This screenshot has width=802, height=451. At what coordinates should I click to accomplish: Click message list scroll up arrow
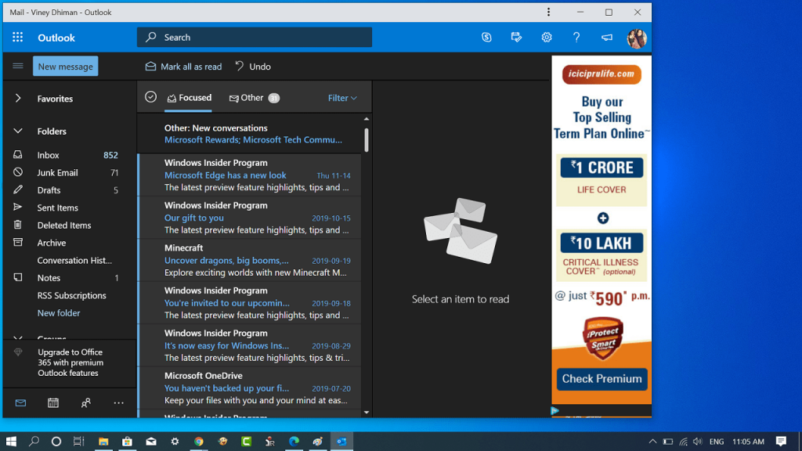367,119
